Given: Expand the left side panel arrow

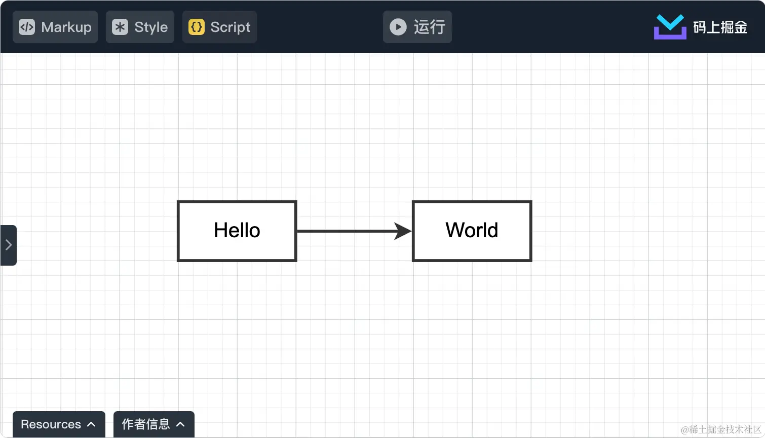Looking at the screenshot, I should [x=9, y=245].
